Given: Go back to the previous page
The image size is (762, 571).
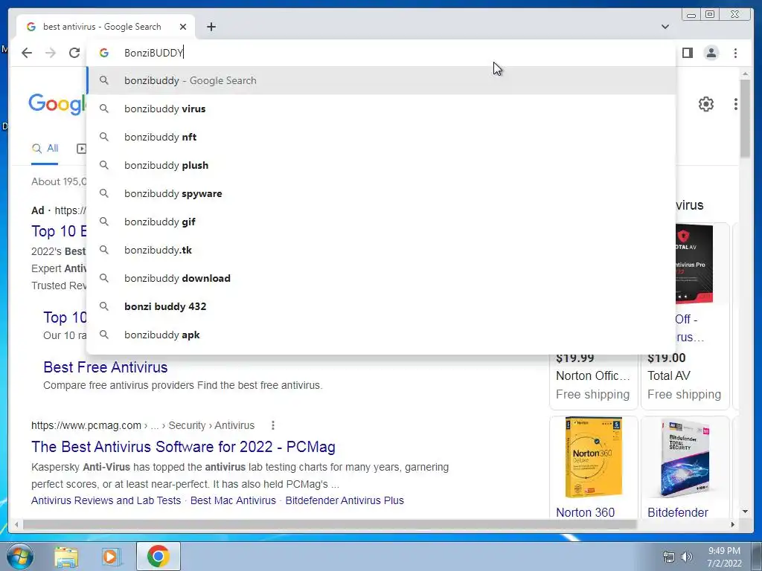Looking at the screenshot, I should coord(27,53).
